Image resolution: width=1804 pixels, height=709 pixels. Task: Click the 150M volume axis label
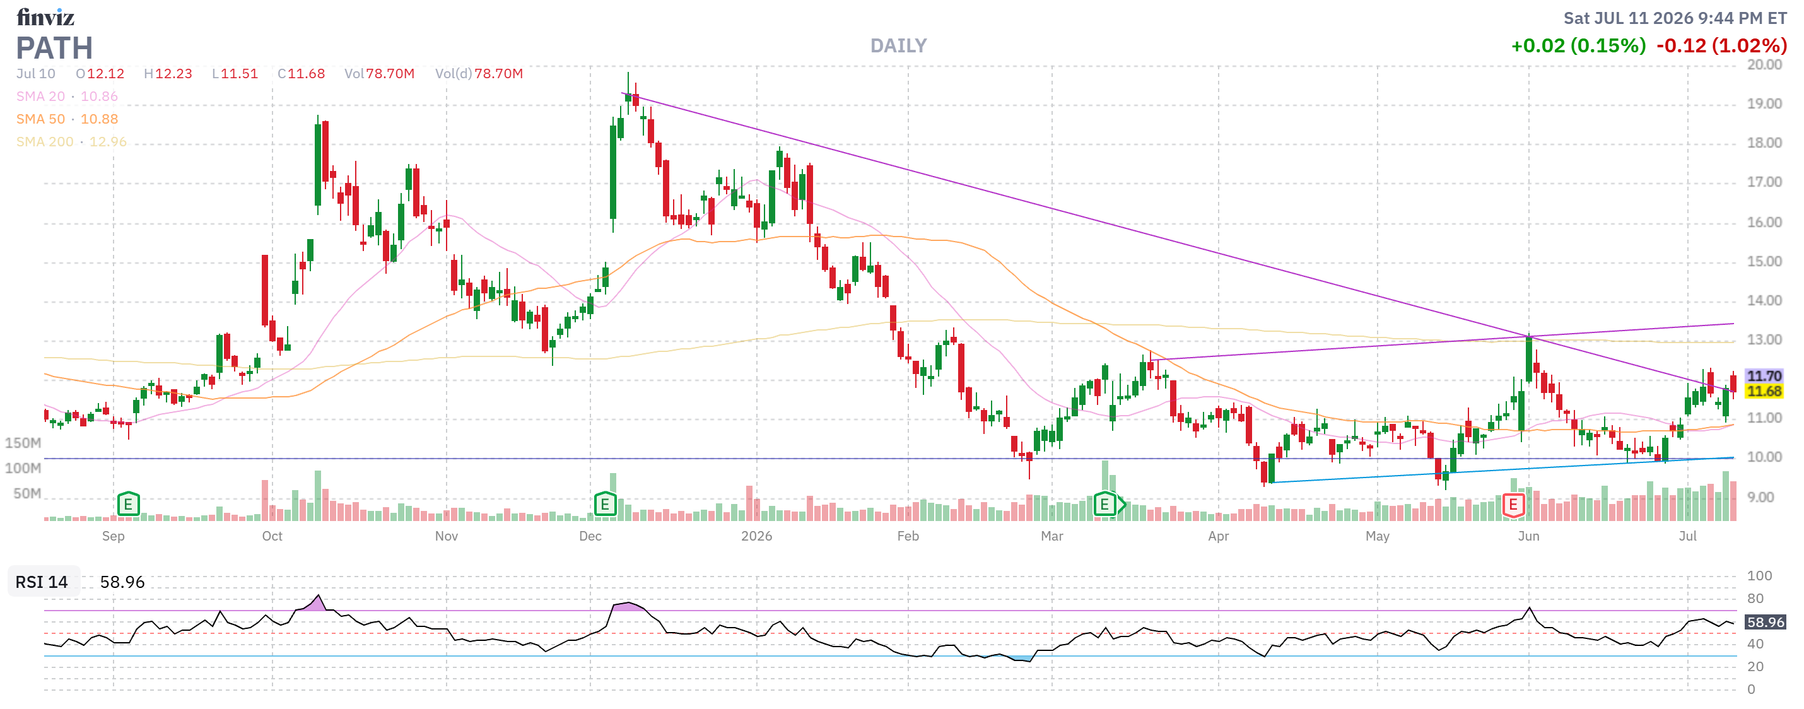[x=23, y=443]
